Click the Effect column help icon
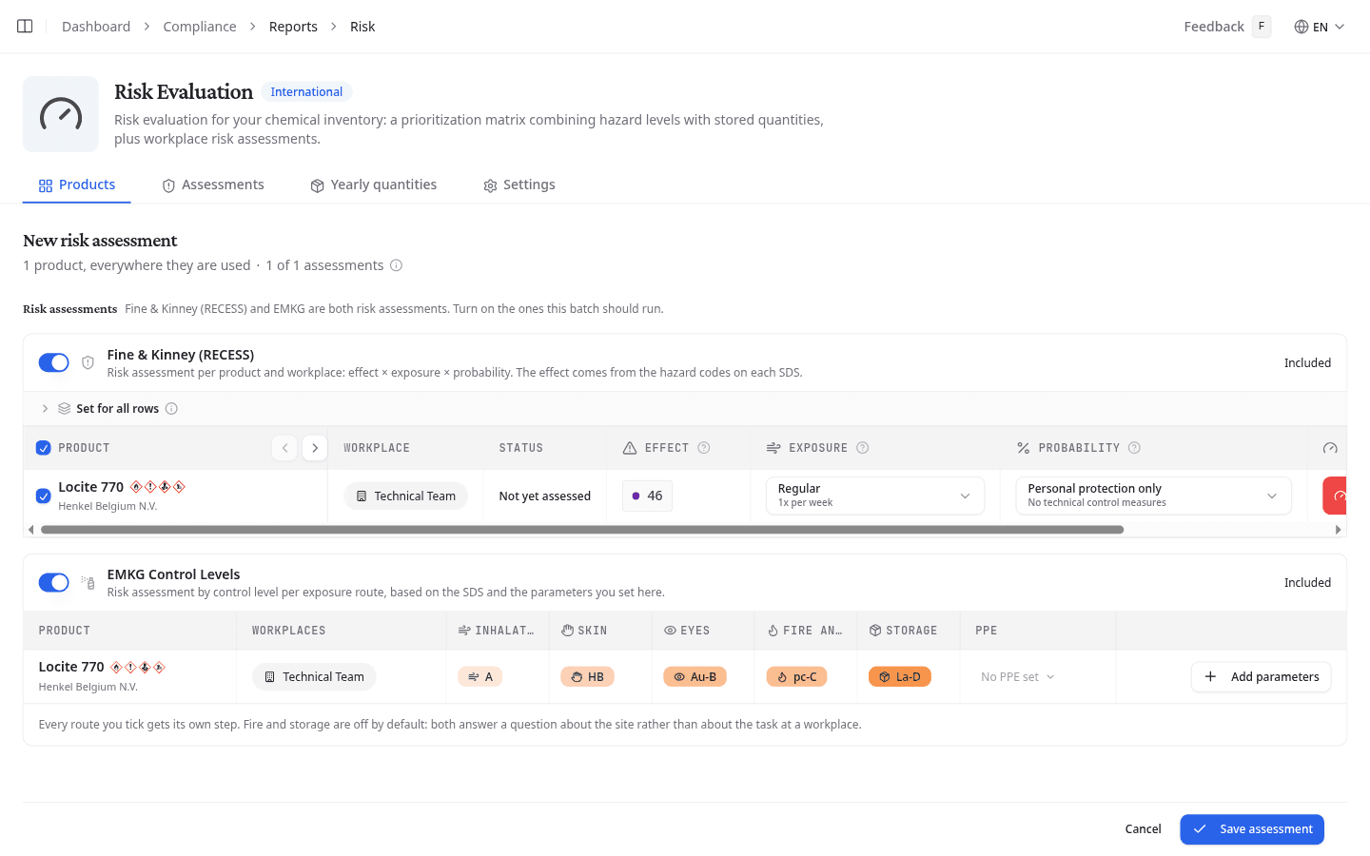1370x856 pixels. pyautogui.click(x=704, y=448)
